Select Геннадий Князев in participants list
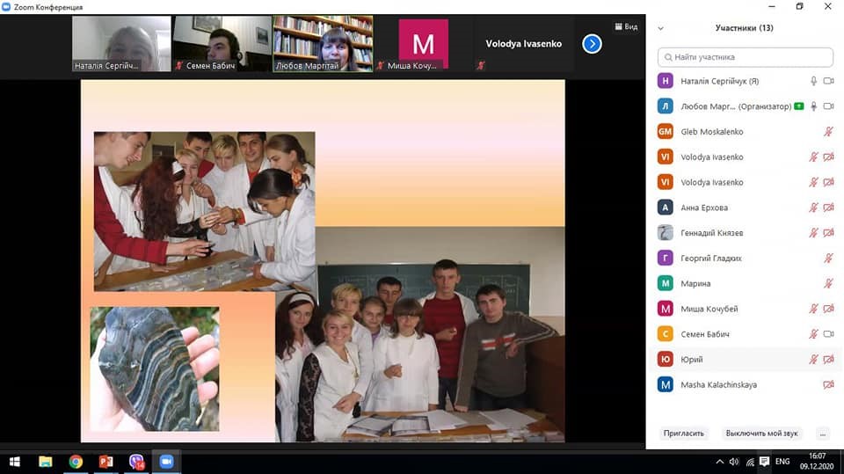The width and height of the screenshot is (844, 474). coord(711,233)
